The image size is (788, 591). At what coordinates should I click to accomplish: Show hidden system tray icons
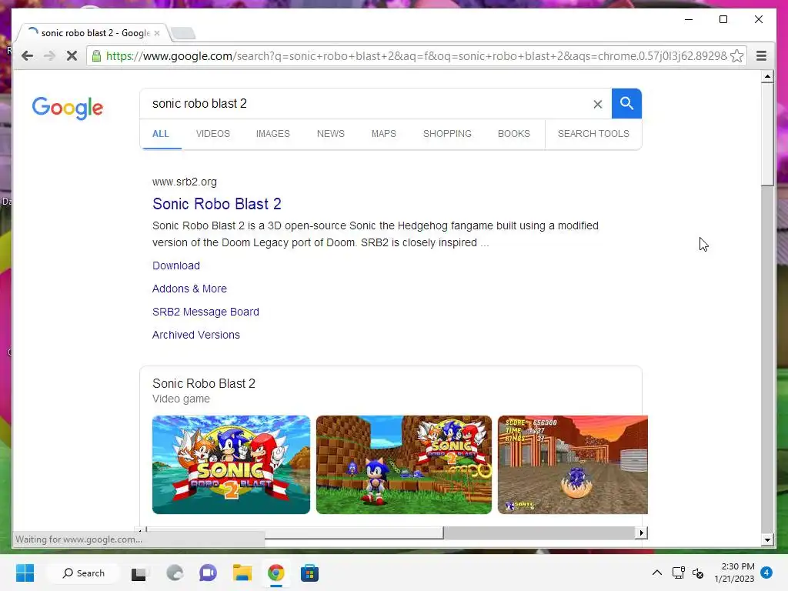tap(657, 573)
